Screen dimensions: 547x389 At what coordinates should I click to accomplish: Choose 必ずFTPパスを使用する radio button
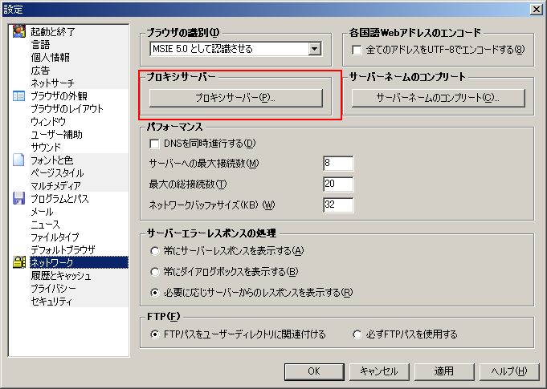pyautogui.click(x=357, y=334)
